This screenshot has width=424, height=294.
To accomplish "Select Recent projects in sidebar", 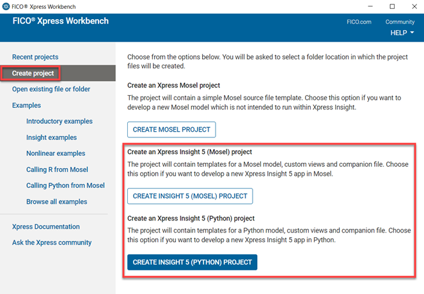I will tap(35, 57).
